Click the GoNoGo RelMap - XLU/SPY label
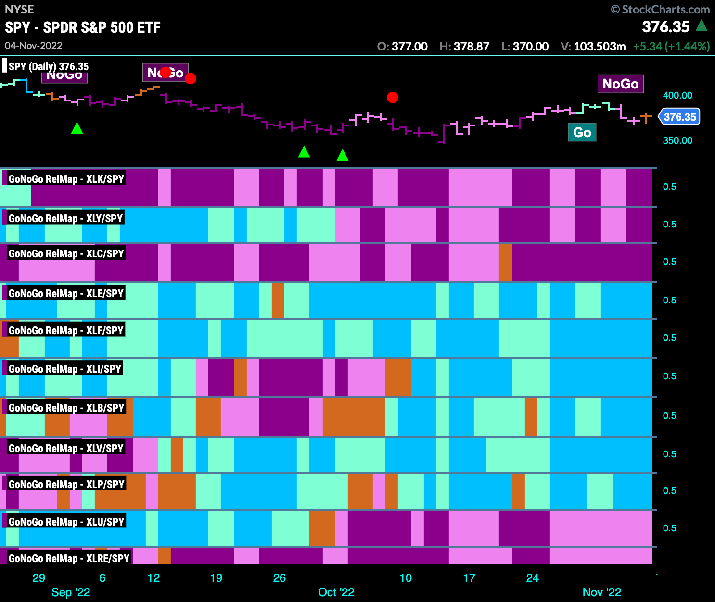The width and height of the screenshot is (715, 602). [66, 522]
